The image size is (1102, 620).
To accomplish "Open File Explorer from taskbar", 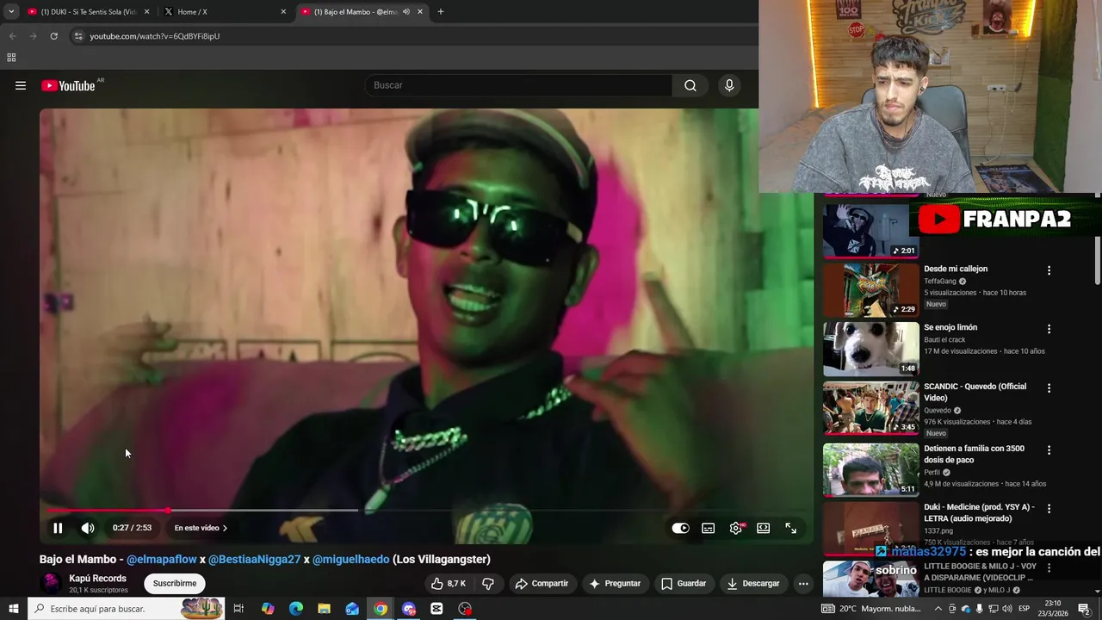I will [x=325, y=609].
